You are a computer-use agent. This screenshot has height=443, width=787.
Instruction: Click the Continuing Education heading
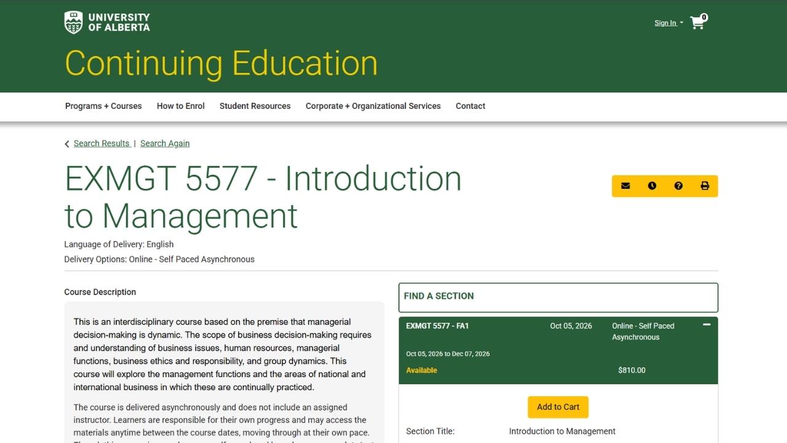tap(221, 63)
